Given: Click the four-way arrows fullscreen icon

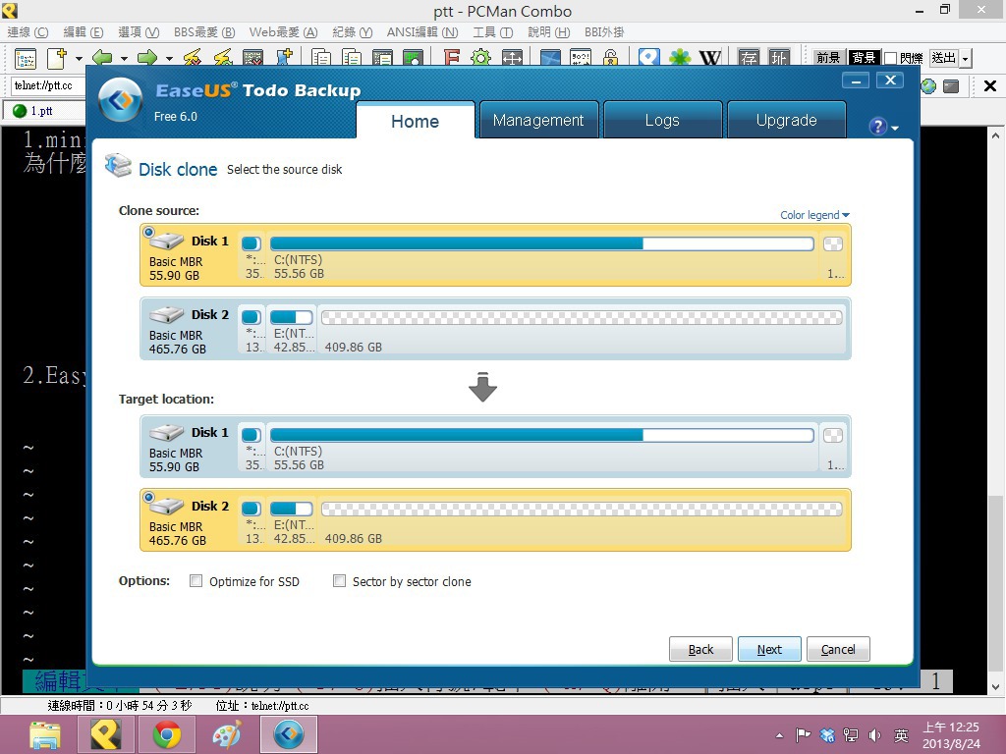Looking at the screenshot, I should pos(512,58).
